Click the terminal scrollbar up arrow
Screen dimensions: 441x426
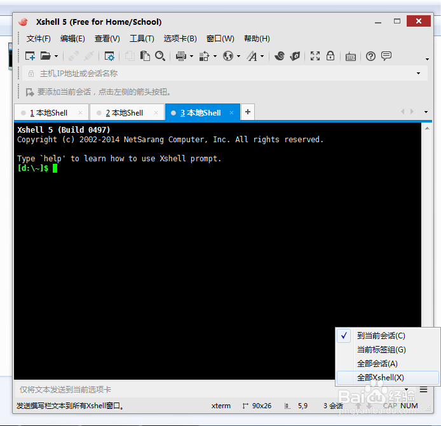(427, 128)
